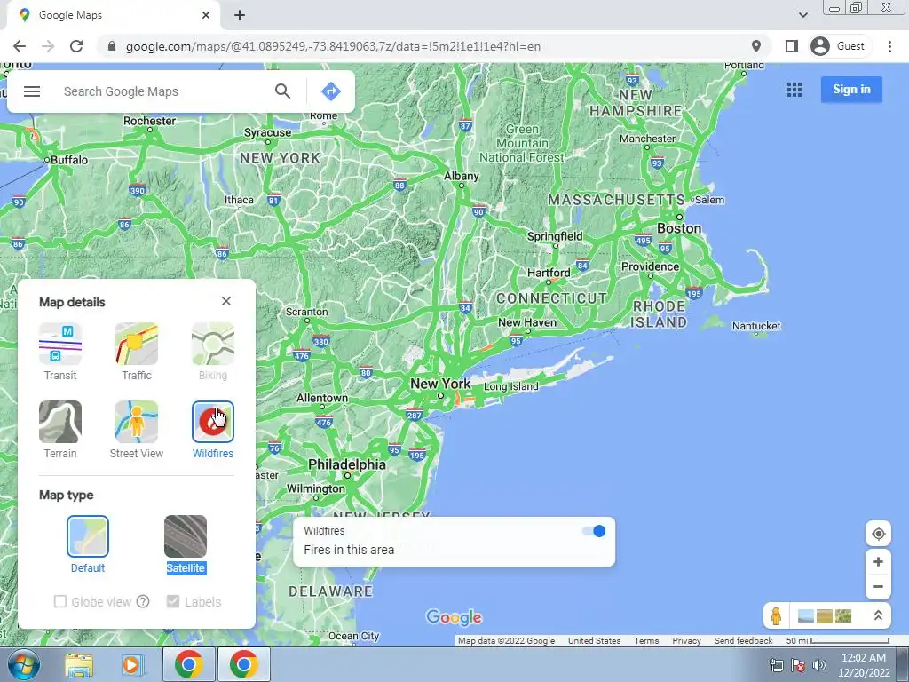Turn on the Terrain layer
Viewport: 909px width, 682px height.
[60, 430]
